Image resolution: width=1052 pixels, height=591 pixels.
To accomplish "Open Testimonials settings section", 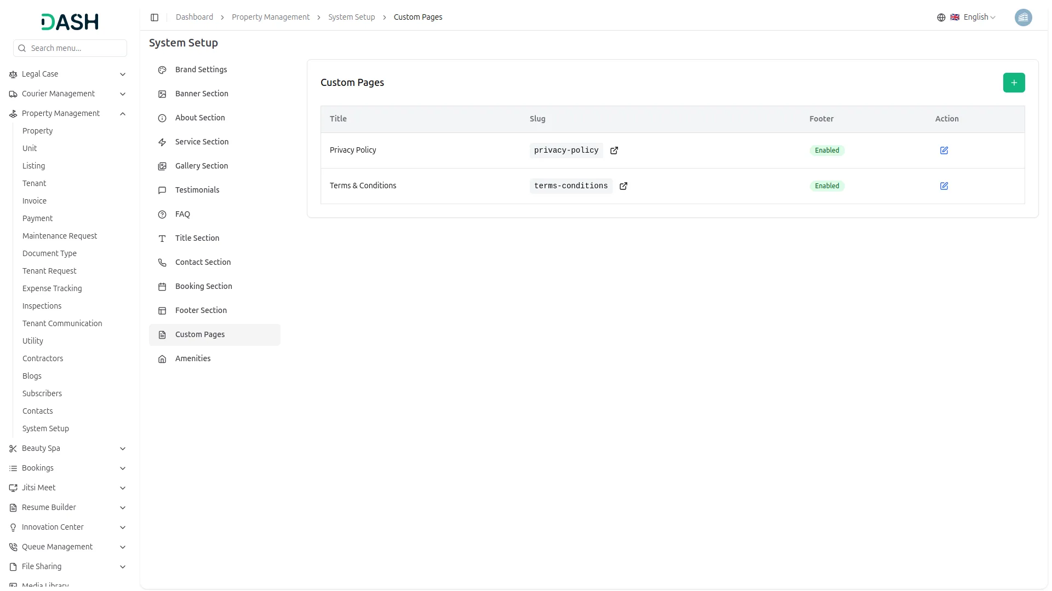I will (197, 190).
